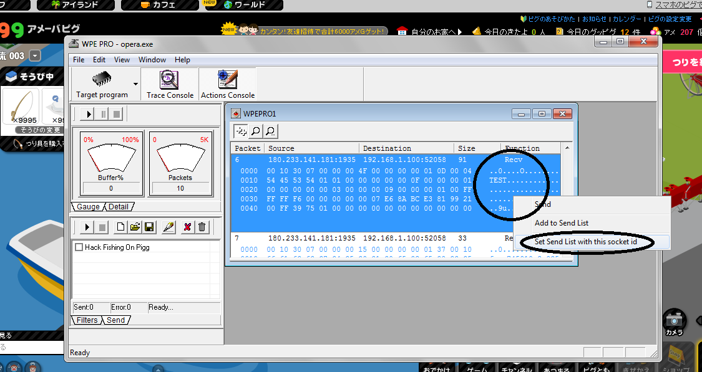Sort by the Size column header
The height and width of the screenshot is (372, 702).
[477, 148]
